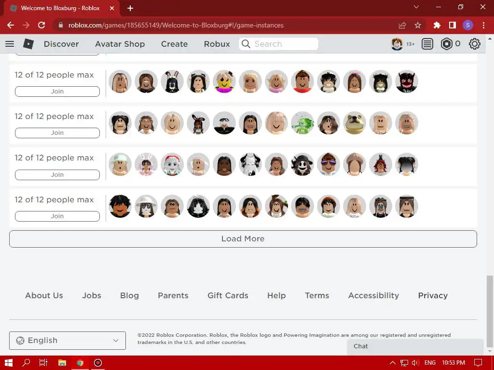
Task: Open the Accessibility footer link
Action: 374,295
